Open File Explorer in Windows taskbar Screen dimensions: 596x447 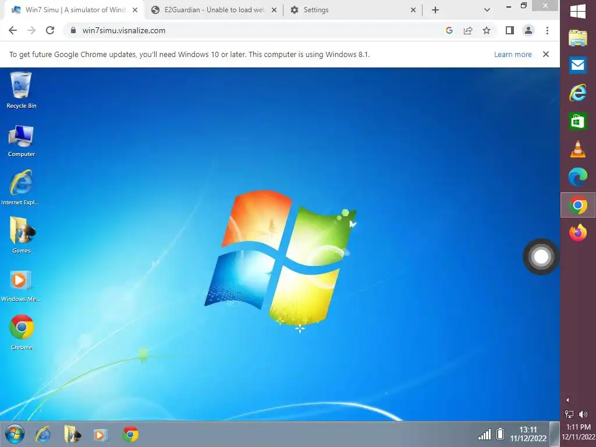click(578, 38)
